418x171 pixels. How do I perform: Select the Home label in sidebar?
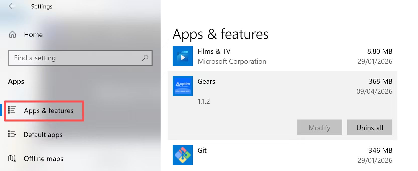33,34
